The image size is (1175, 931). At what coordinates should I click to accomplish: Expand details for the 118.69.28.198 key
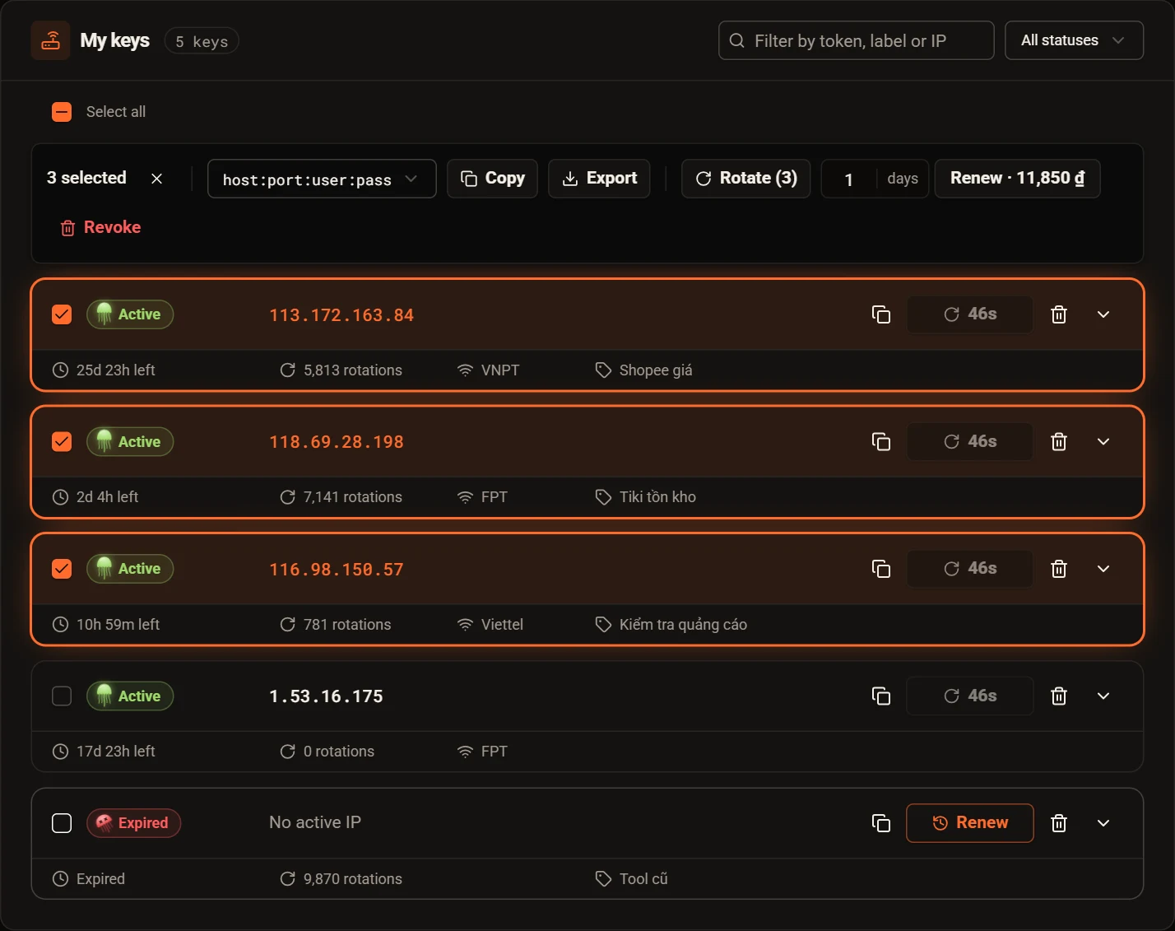pos(1103,442)
